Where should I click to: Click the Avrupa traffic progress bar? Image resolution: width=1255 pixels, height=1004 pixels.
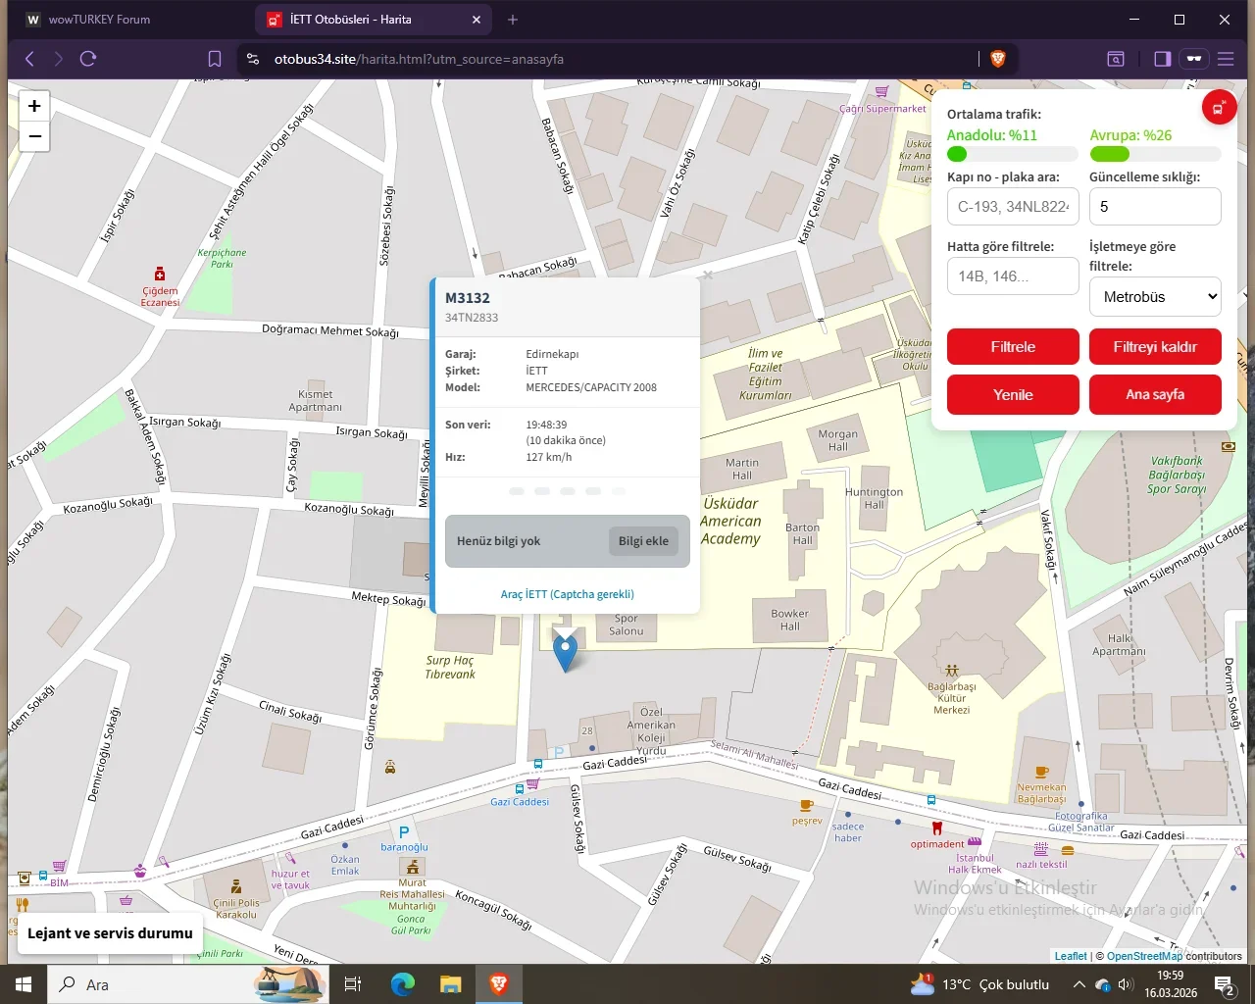[x=1155, y=154]
